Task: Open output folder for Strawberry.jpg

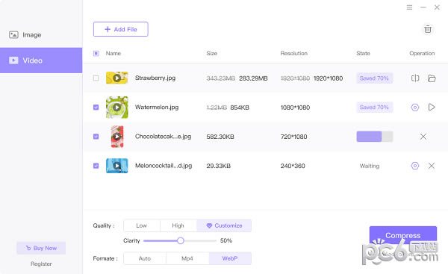Action: pos(432,78)
